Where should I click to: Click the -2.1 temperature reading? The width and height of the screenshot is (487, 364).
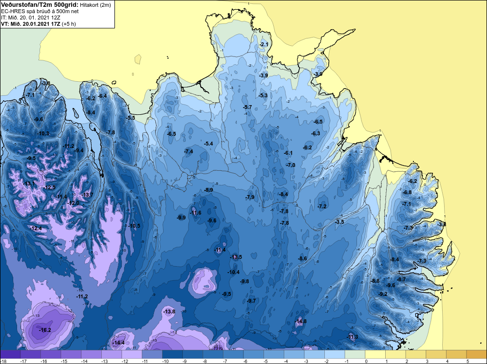pyautogui.click(x=263, y=45)
